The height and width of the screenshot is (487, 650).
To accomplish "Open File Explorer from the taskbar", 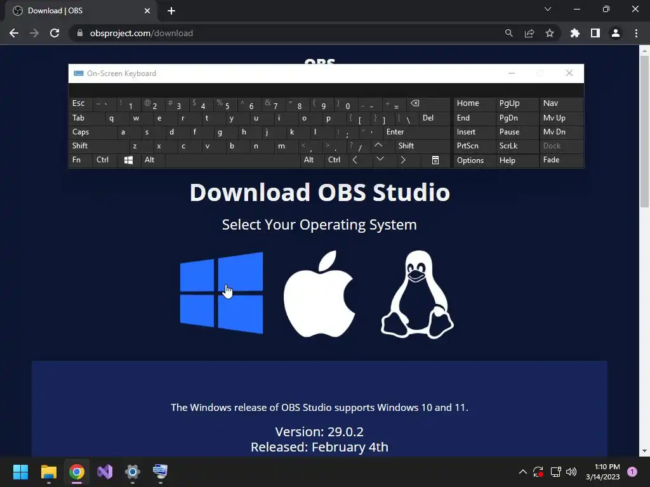I will [x=48, y=472].
